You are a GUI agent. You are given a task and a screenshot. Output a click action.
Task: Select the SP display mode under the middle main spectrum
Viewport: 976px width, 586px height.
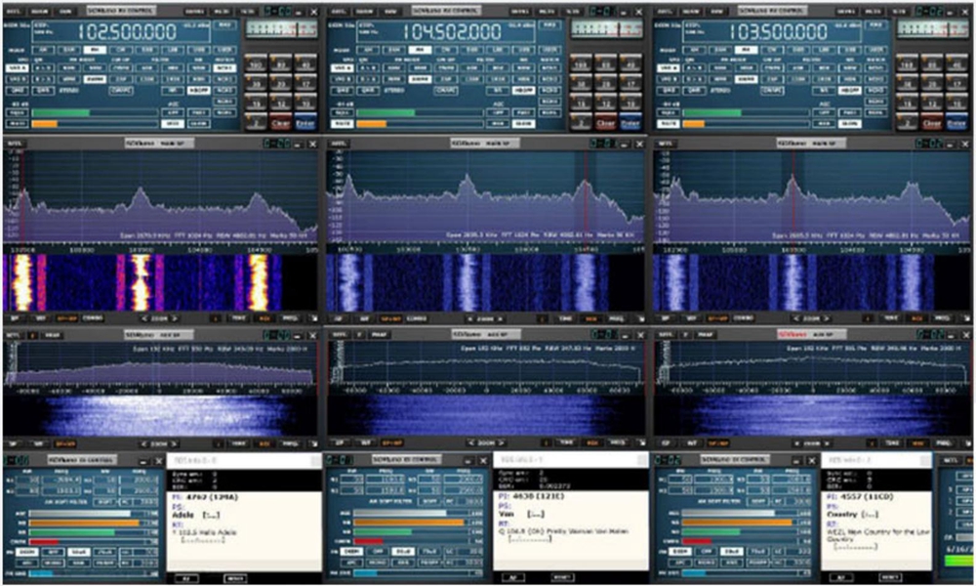click(x=339, y=318)
